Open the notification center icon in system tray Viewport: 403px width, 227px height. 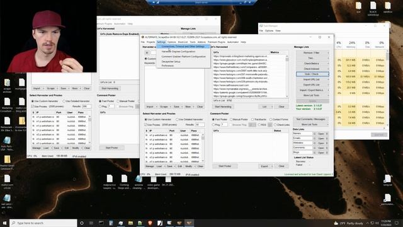point(397,223)
